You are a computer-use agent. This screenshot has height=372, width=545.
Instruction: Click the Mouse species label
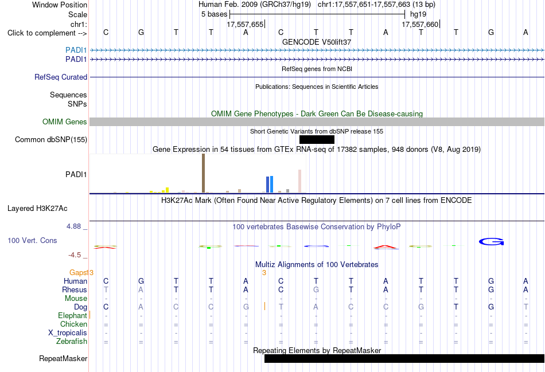tap(76, 299)
